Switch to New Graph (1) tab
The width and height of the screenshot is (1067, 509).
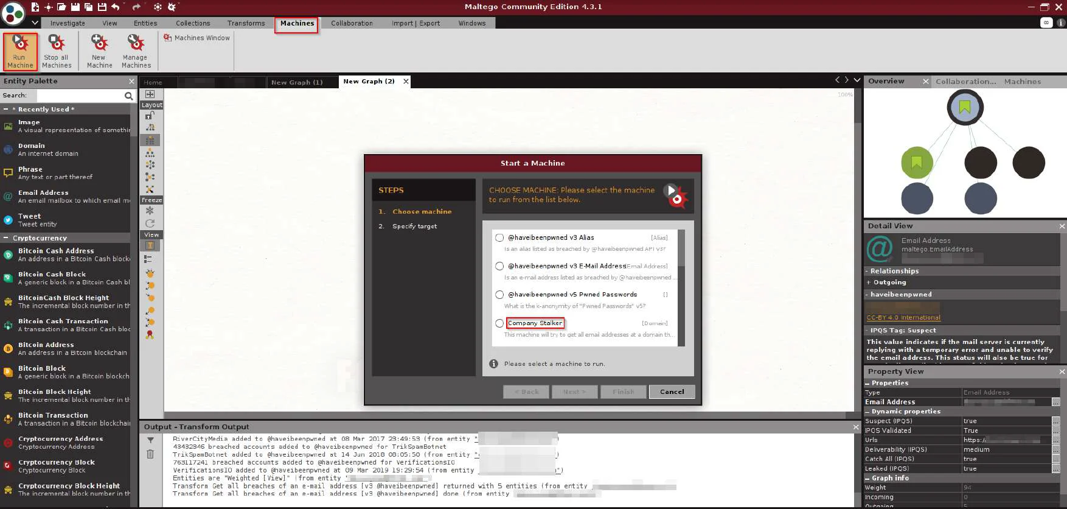pos(297,82)
